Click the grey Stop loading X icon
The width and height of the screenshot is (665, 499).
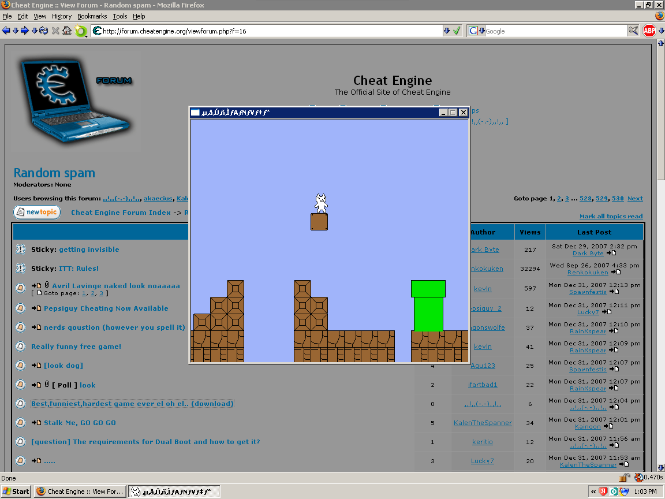[x=55, y=31]
